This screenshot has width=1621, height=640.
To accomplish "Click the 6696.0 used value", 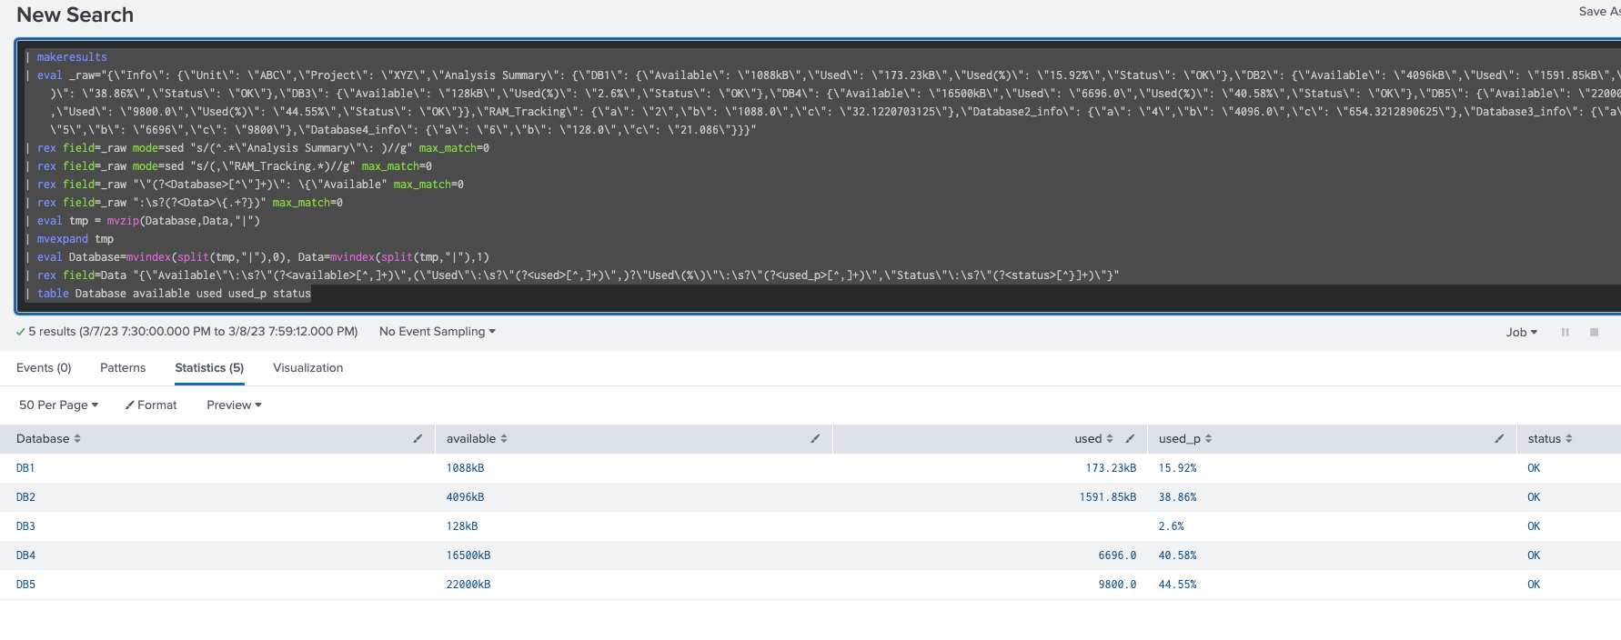I will tap(1117, 555).
